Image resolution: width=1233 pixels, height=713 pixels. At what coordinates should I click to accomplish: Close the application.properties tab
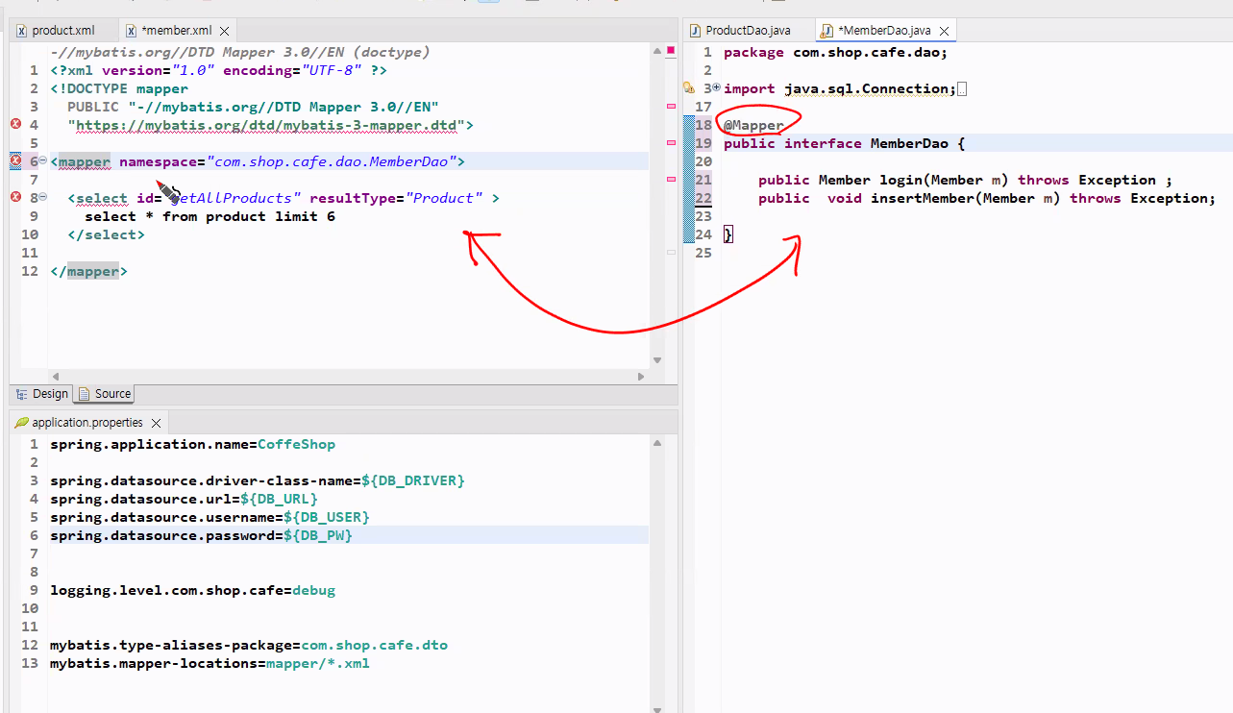156,423
